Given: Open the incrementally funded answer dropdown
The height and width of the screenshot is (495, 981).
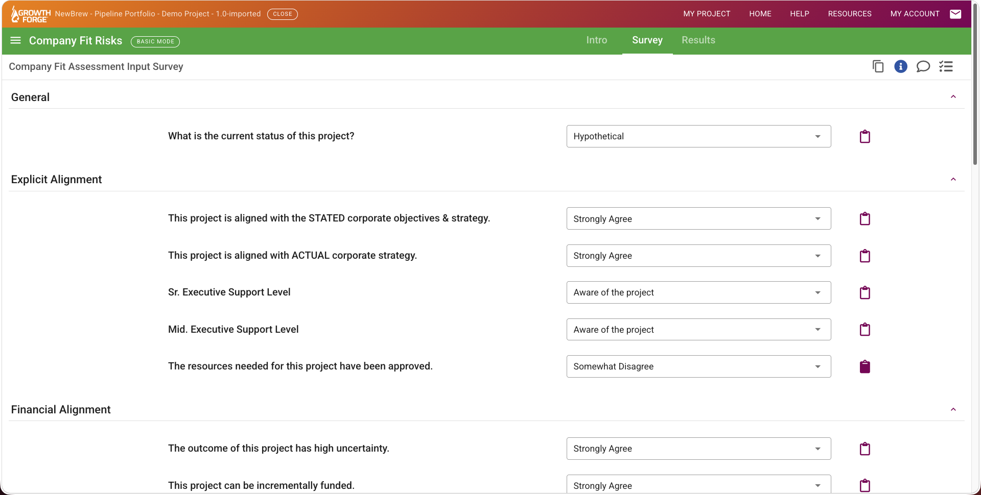Looking at the screenshot, I should (698, 484).
